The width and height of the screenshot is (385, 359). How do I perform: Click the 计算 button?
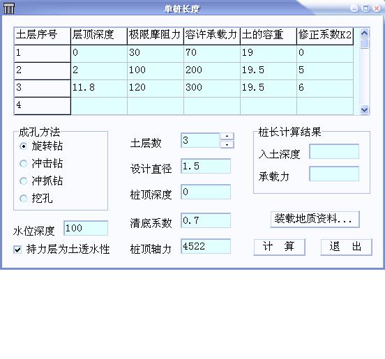pos(279,247)
